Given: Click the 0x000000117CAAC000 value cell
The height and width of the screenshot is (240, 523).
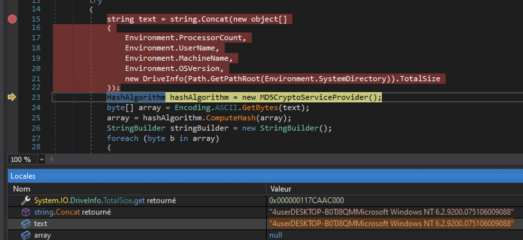Looking at the screenshot, I should tap(306, 201).
